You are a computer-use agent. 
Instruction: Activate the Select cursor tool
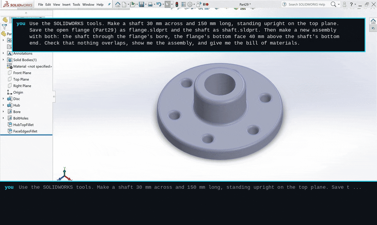click(x=168, y=4)
